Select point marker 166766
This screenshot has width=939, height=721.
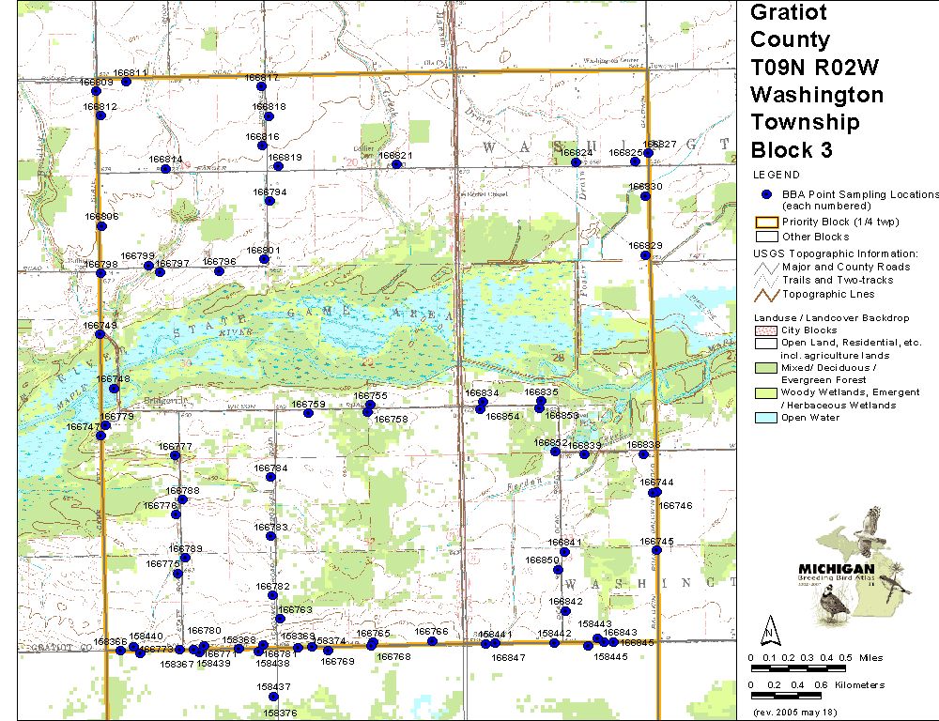click(x=432, y=641)
